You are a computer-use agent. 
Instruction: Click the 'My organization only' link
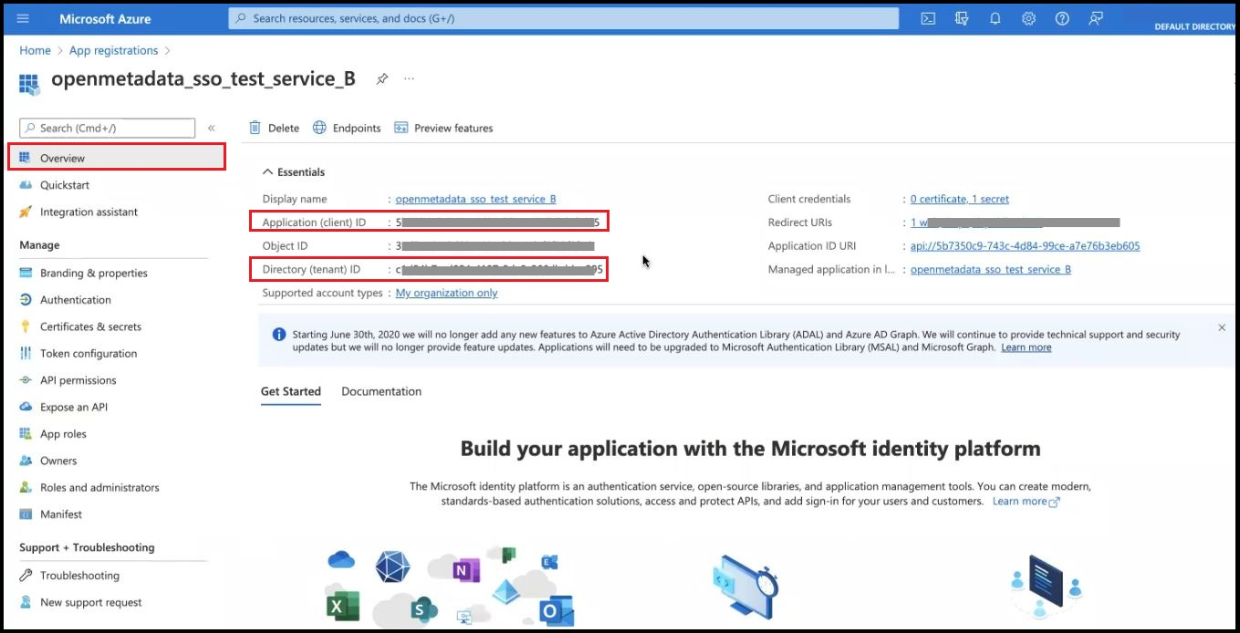446,293
